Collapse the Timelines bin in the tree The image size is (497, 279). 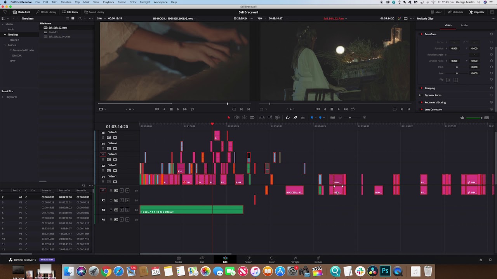(x=5, y=34)
